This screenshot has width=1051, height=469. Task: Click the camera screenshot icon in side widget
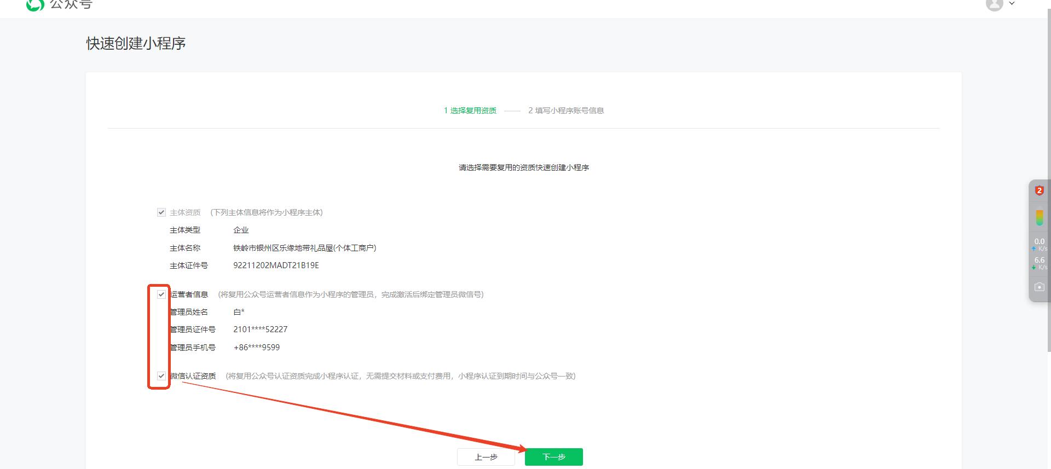[x=1039, y=287]
